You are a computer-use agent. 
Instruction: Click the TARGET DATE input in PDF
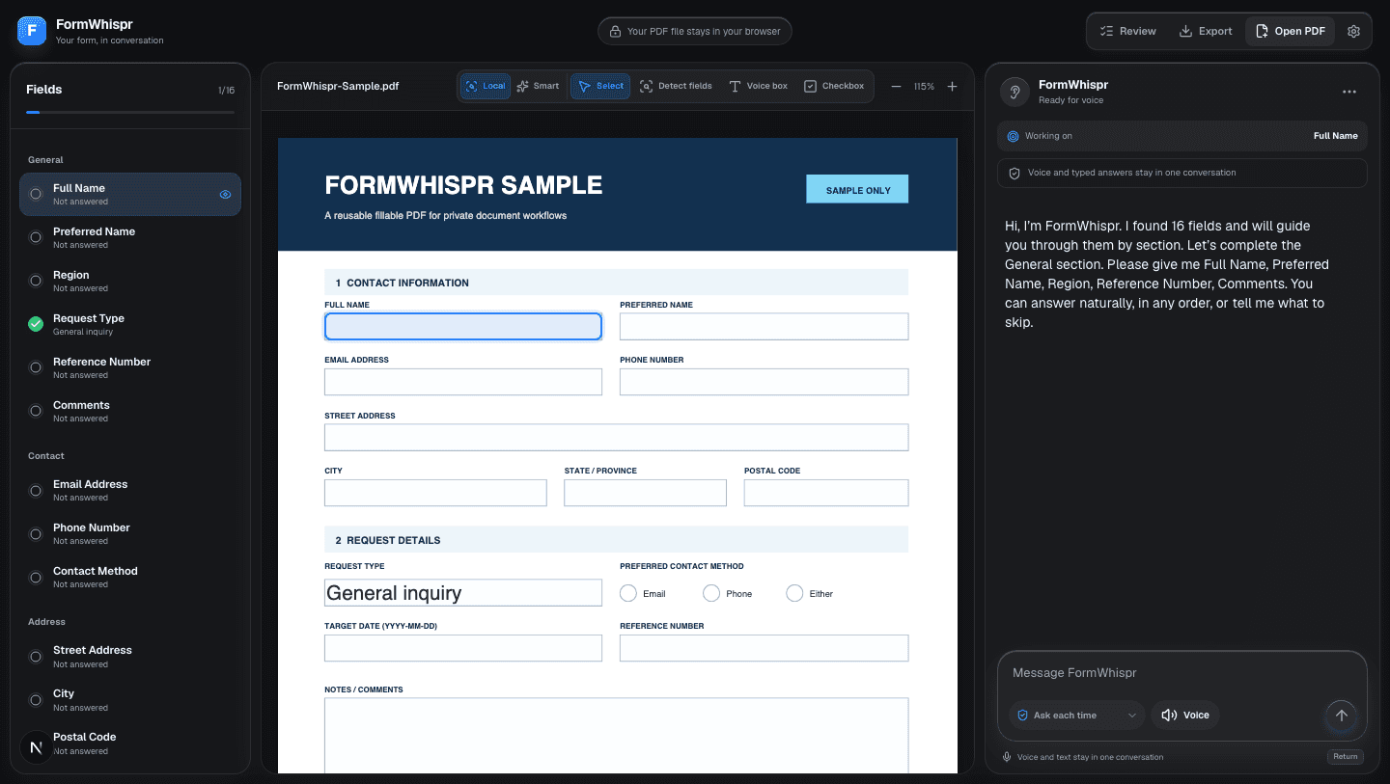[x=463, y=648]
